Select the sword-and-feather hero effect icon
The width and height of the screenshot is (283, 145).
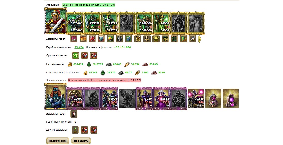click(193, 39)
